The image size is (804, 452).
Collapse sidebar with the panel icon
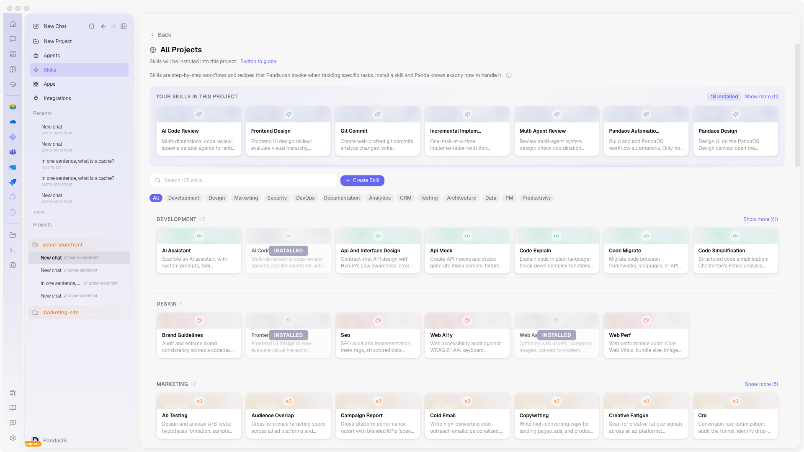tap(124, 26)
